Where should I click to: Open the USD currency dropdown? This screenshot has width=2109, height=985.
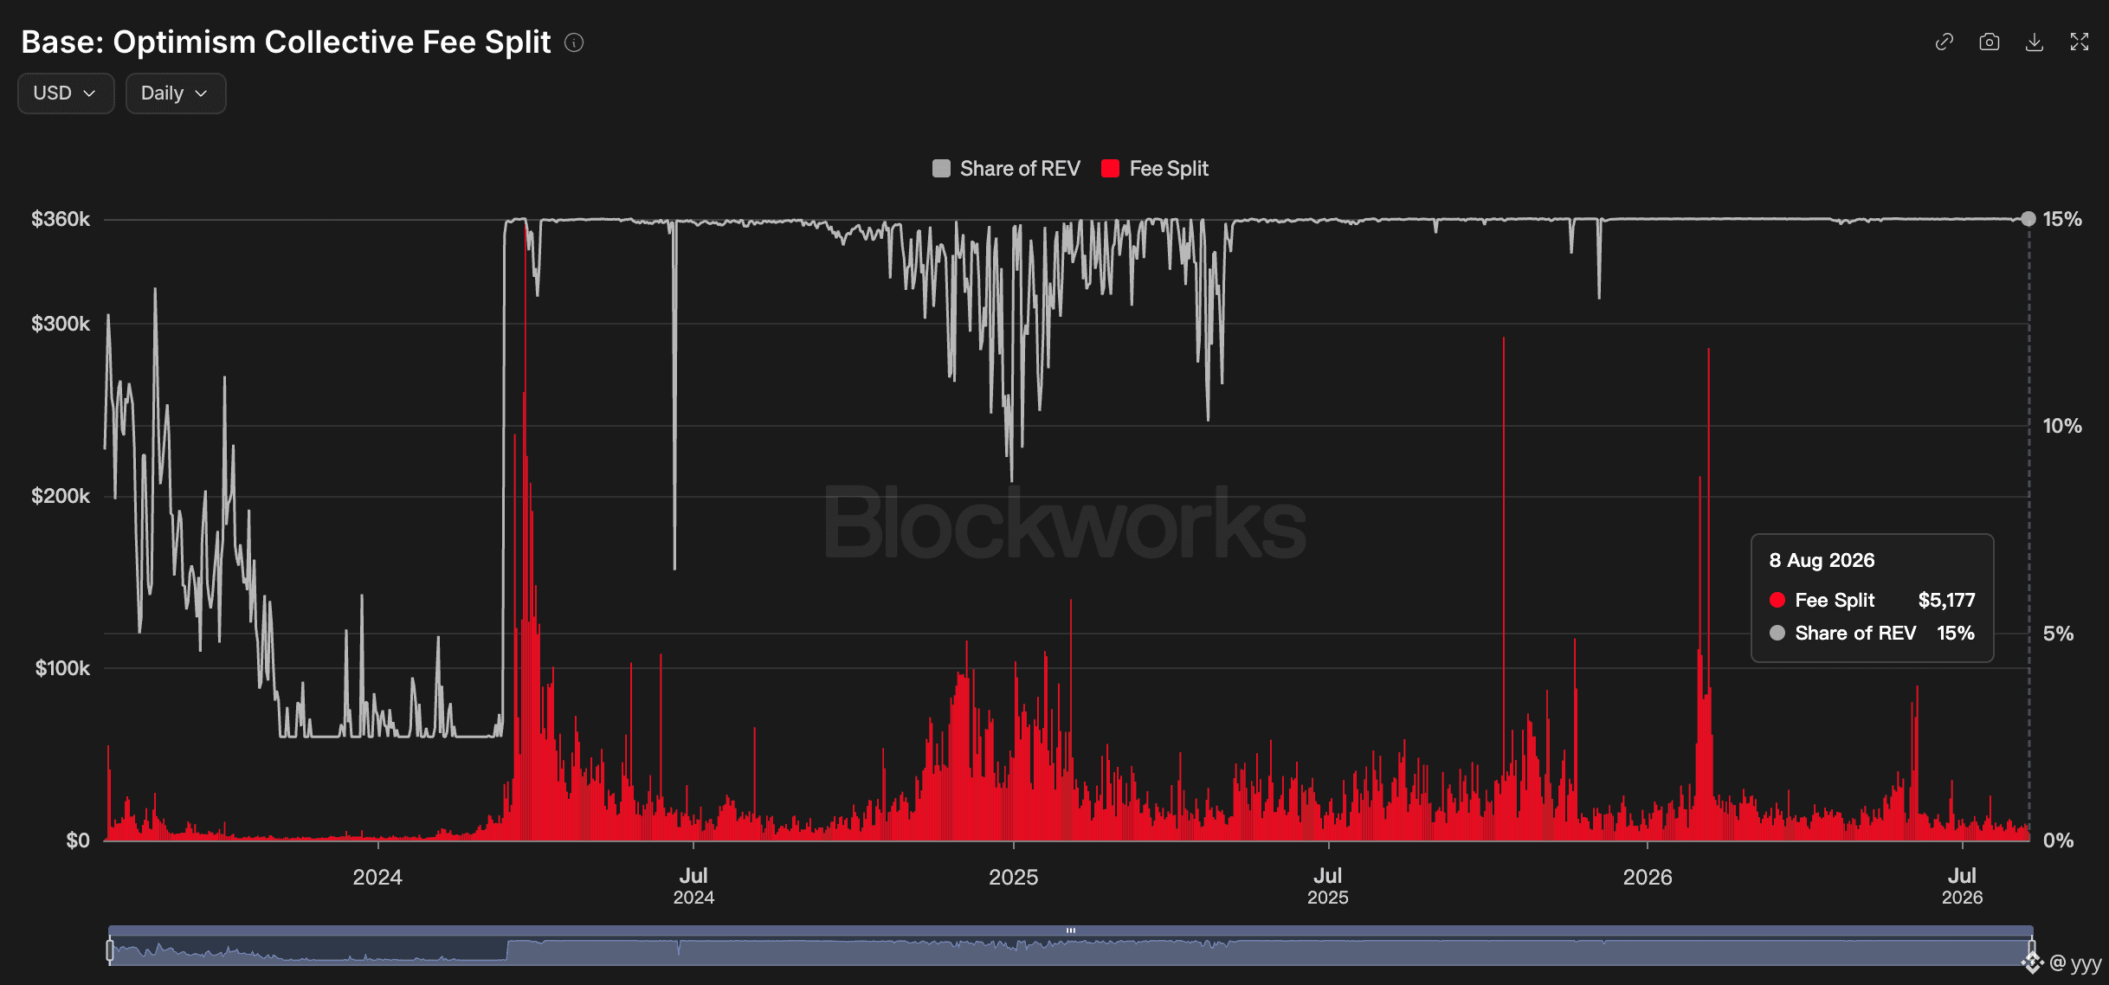[x=66, y=93]
